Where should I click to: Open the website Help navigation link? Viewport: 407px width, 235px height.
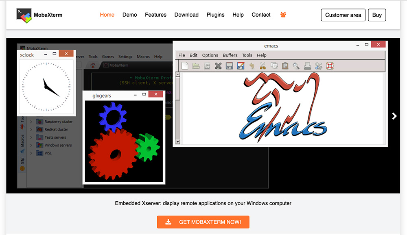[x=238, y=15]
